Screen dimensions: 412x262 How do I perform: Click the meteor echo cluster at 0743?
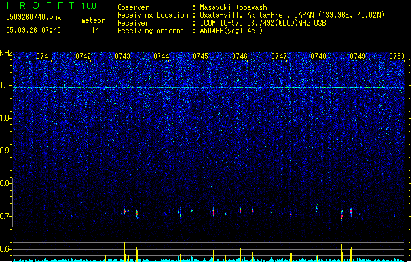[125, 212]
